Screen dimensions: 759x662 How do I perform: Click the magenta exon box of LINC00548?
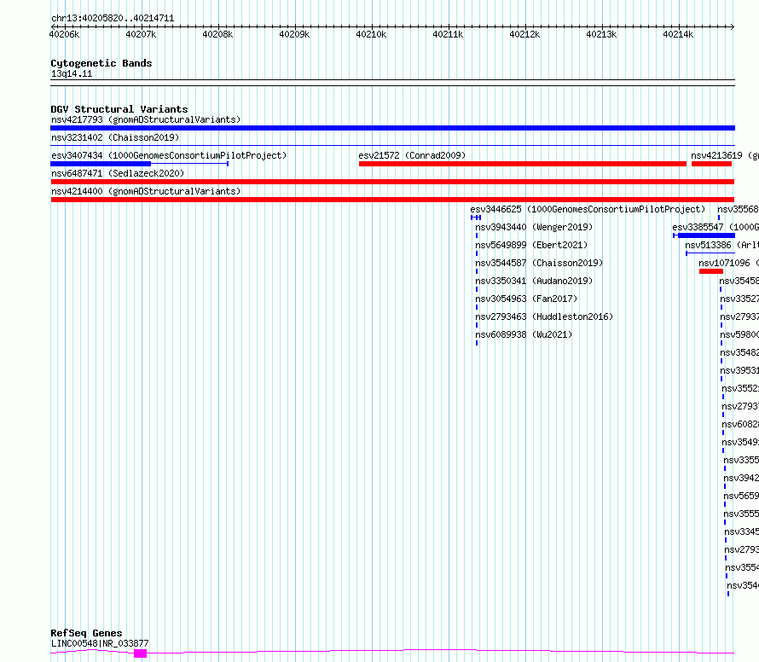(141, 653)
